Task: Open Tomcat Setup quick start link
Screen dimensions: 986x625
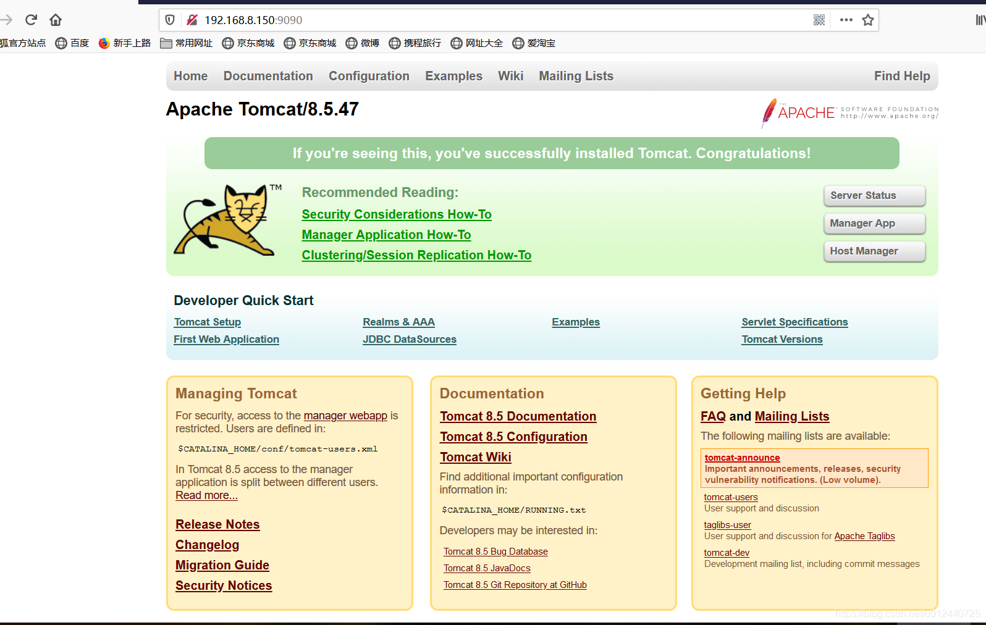Action: [208, 322]
